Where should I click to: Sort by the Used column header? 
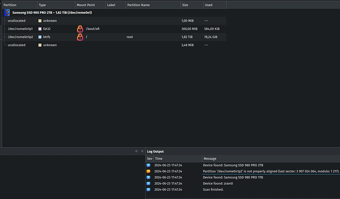pos(215,5)
